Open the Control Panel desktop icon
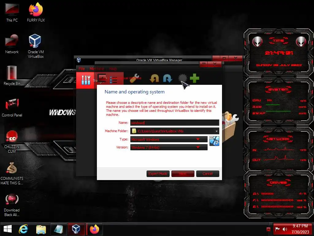The image size is (314, 236). (12, 108)
